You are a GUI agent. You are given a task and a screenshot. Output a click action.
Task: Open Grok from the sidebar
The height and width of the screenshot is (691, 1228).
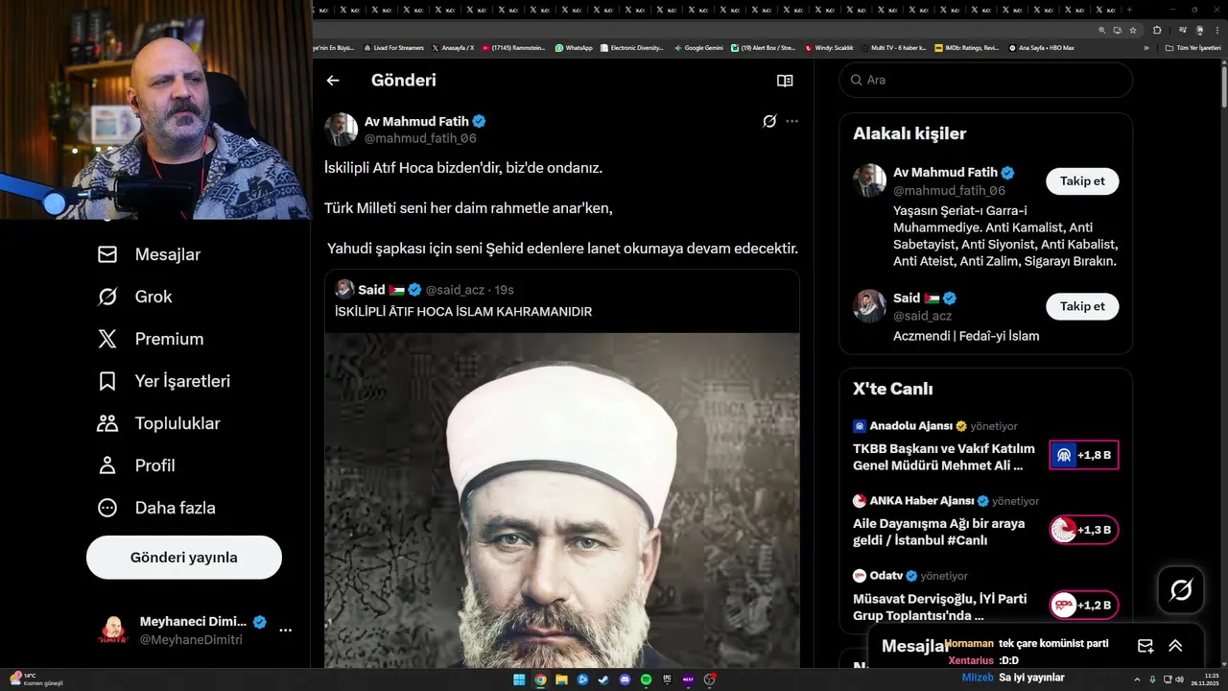coord(134,297)
